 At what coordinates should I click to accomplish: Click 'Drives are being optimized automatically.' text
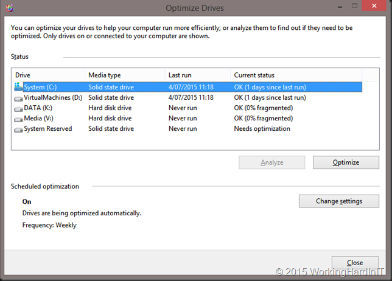point(82,213)
